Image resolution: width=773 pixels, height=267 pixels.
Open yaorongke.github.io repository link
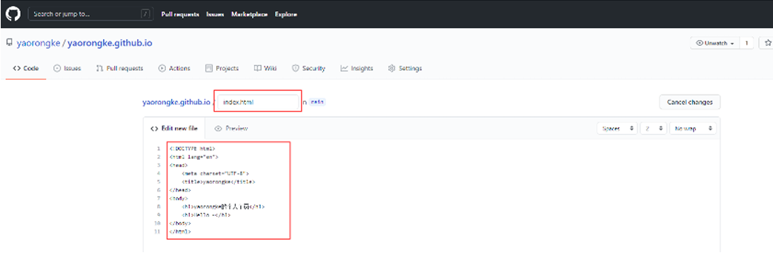[110, 44]
